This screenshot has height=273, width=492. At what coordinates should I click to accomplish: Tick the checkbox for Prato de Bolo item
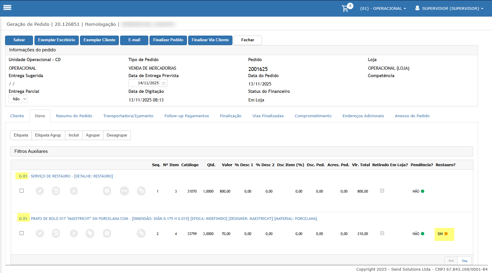22,233
